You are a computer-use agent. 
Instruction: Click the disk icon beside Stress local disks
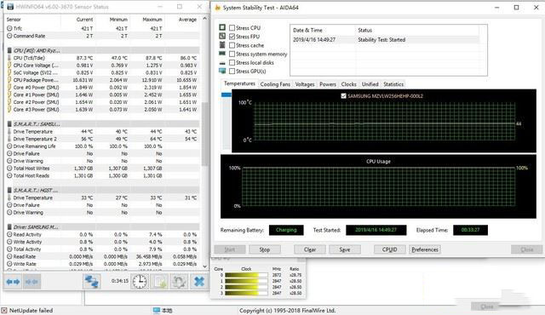[222, 63]
